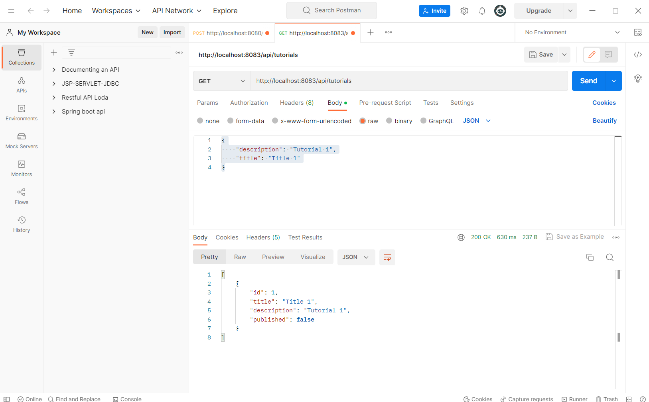Viewport: 649px width, 402px height.
Task: Open the No Environment selector
Action: tap(570, 32)
